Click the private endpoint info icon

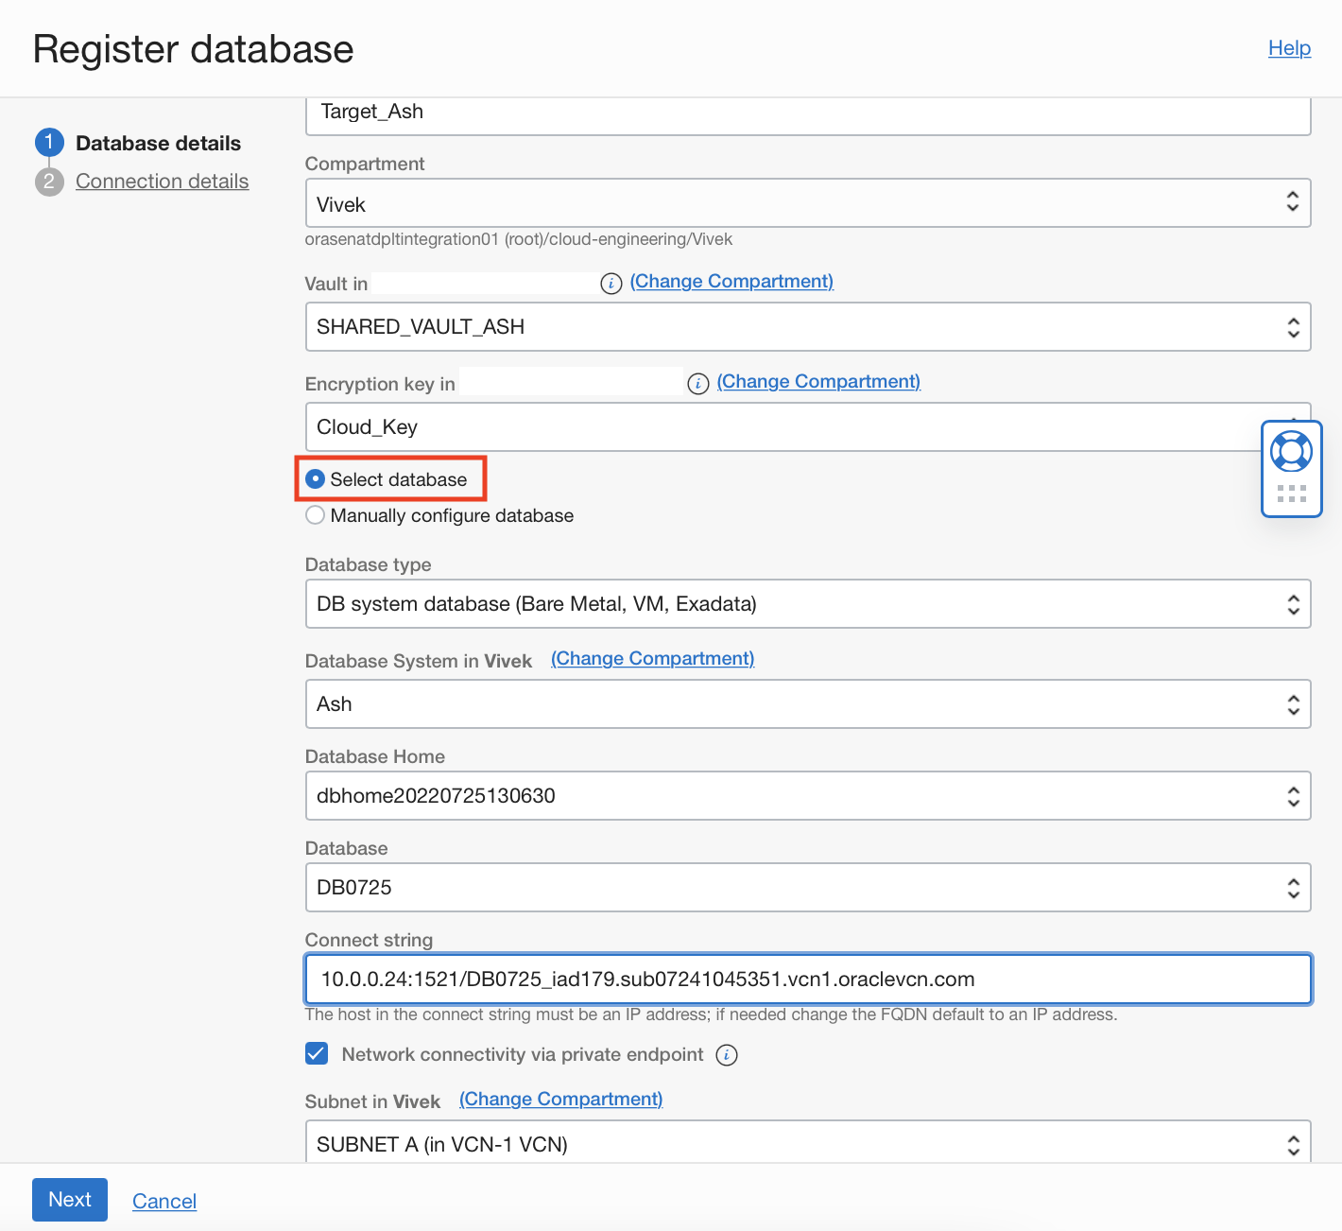tap(727, 1055)
